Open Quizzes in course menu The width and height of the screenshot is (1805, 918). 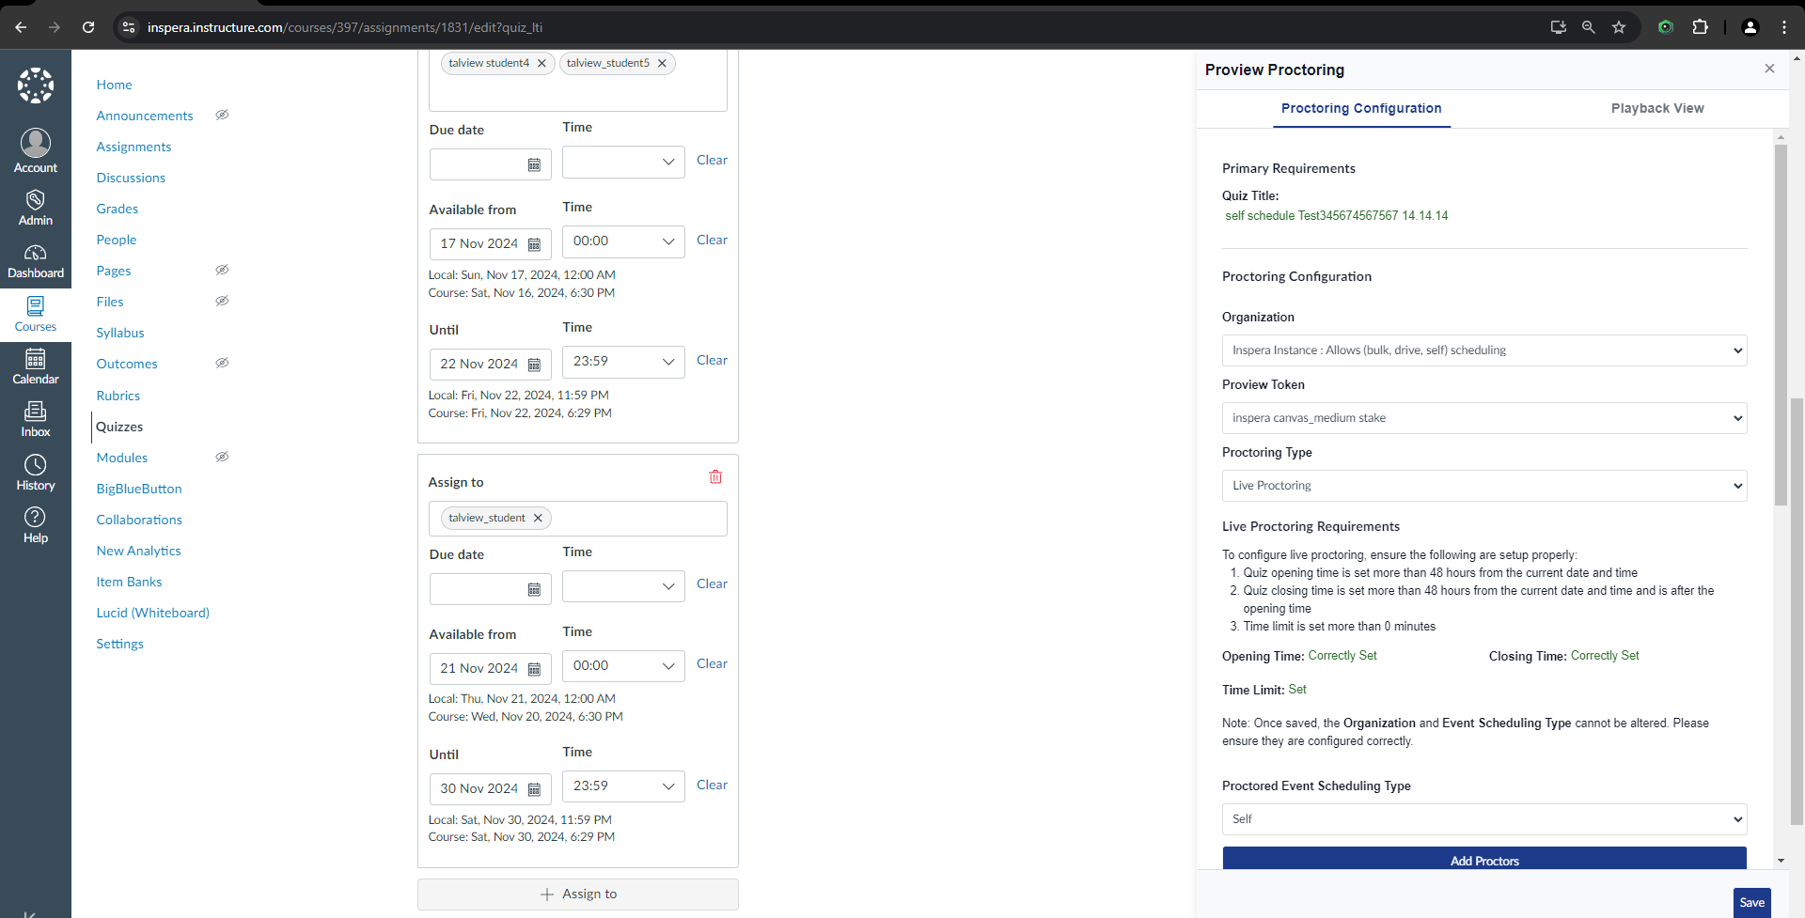pos(119,427)
